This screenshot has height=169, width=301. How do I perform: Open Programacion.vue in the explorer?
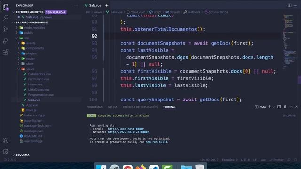[41, 95]
